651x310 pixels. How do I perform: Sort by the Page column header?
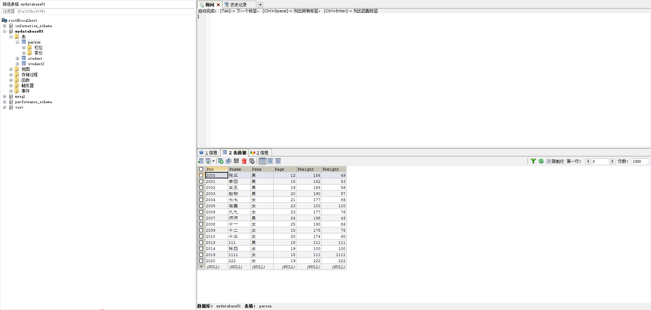click(285, 169)
